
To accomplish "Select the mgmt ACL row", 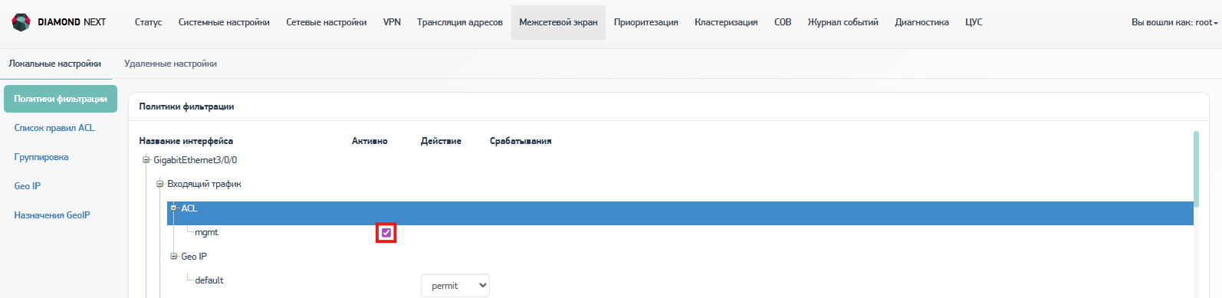I will (206, 232).
